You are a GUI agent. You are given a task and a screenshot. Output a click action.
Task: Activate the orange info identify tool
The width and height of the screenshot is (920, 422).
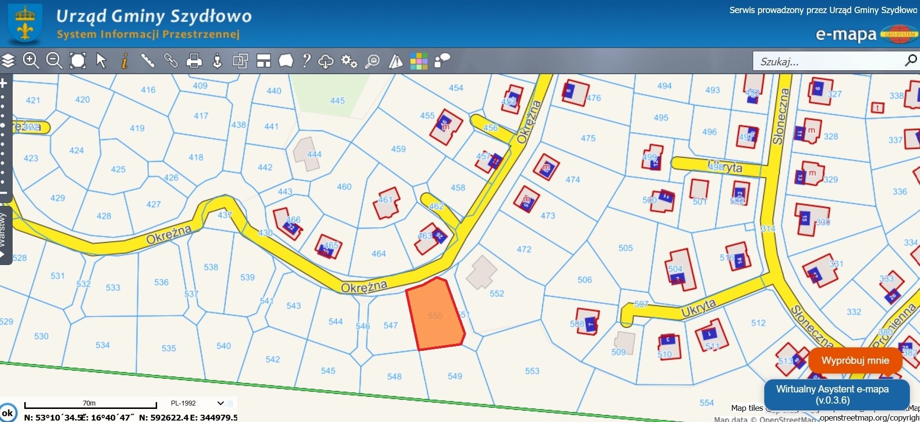click(124, 61)
